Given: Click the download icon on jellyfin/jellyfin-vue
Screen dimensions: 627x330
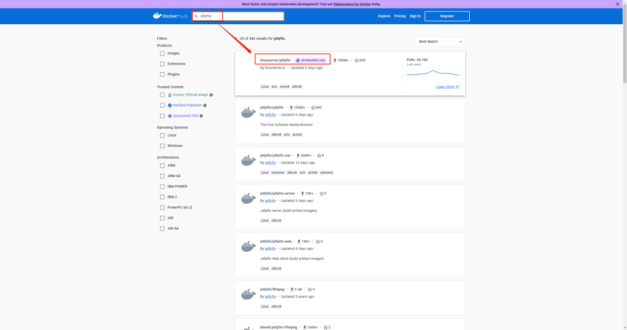Looking at the screenshot, I should pyautogui.click(x=298, y=155).
